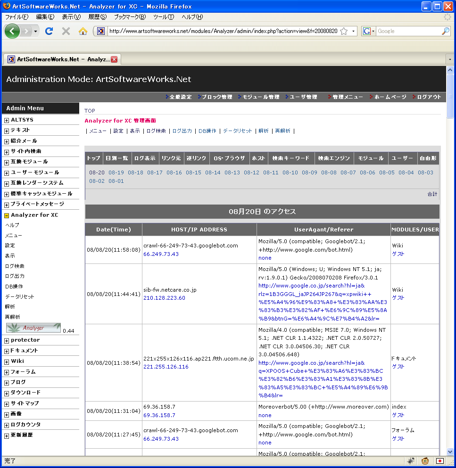Viewport: 456px width, 468px height.
Task: Expand the ALTSYS menu item
Action: click(7, 120)
